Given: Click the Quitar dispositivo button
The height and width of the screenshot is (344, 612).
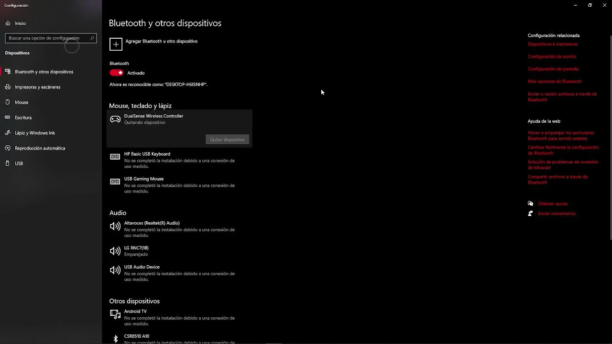Looking at the screenshot, I should (x=228, y=140).
